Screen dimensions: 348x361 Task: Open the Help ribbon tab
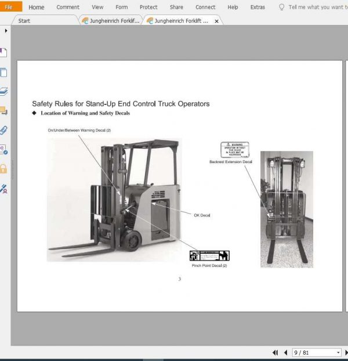coord(233,7)
